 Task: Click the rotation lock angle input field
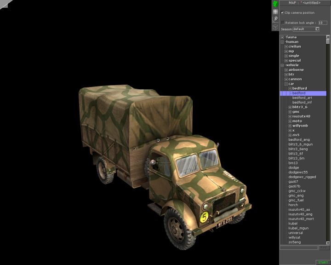click(322, 22)
